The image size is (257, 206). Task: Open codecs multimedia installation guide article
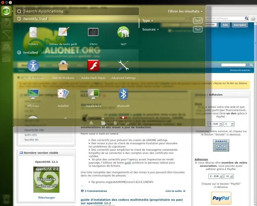pos(132,202)
